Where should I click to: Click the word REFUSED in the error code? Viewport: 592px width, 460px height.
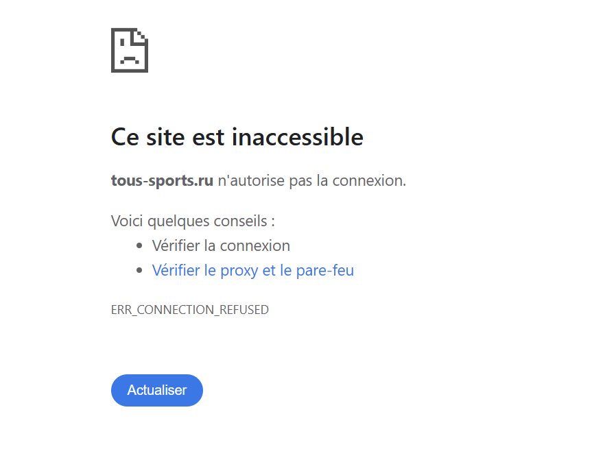click(244, 310)
